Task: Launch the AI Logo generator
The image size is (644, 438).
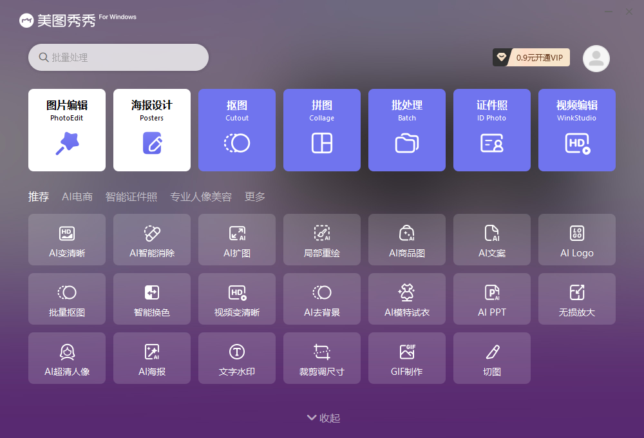Action: pyautogui.click(x=576, y=239)
